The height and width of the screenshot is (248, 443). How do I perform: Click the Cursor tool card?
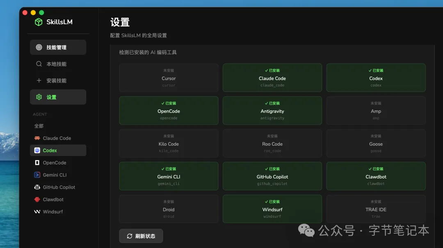coord(169,78)
